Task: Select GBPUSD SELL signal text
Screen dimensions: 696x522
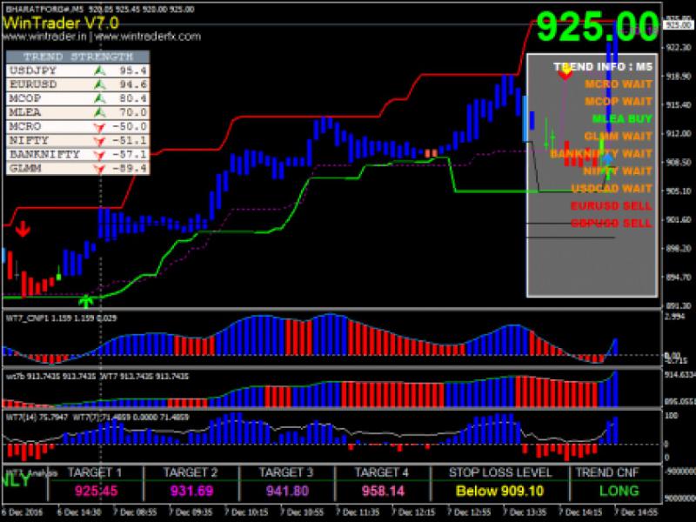Action: (612, 224)
